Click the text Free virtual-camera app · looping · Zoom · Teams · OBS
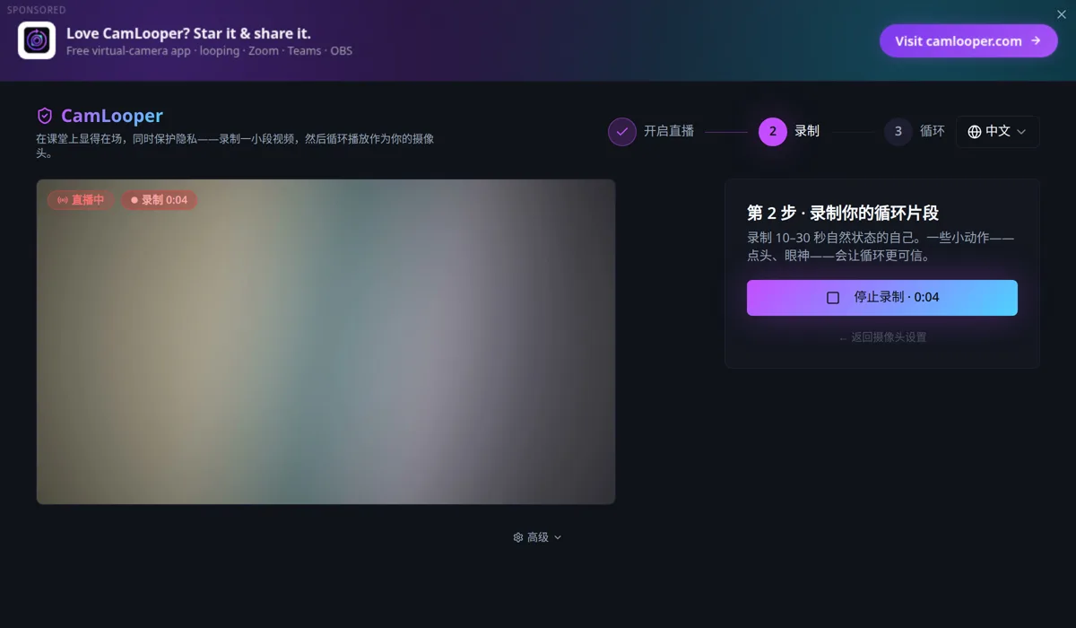The height and width of the screenshot is (628, 1076). tap(209, 51)
